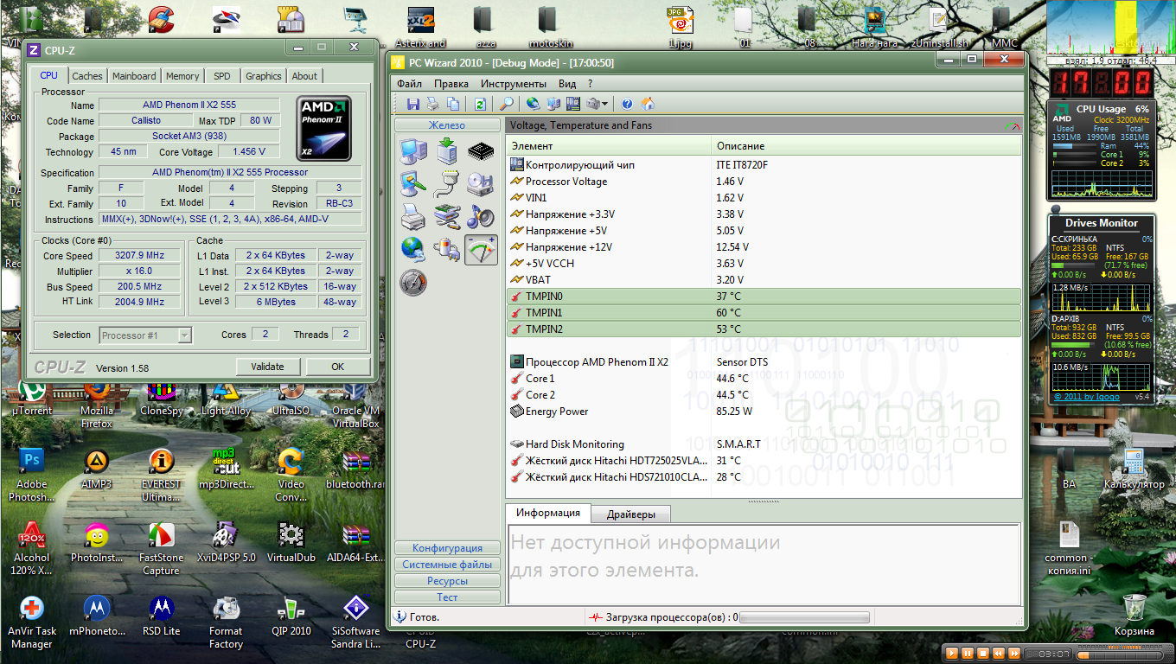Open the toolbox dropdown arrow in PC Wizard toolbar
This screenshot has width=1176, height=664.
click(604, 104)
